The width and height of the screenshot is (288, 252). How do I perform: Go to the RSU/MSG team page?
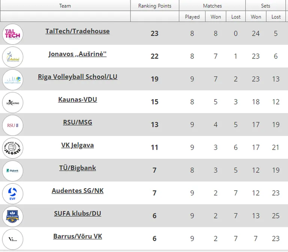[78, 122]
